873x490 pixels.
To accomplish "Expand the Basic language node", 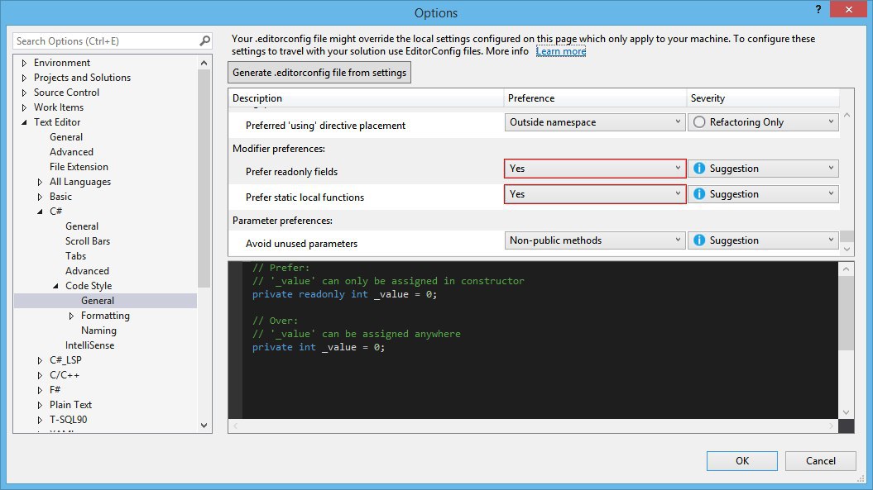I will [x=40, y=197].
